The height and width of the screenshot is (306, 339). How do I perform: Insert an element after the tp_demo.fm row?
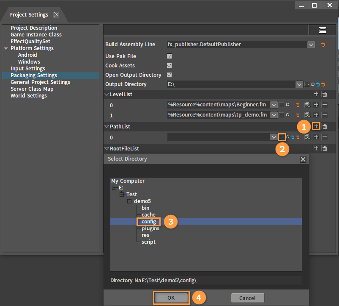(x=316, y=115)
